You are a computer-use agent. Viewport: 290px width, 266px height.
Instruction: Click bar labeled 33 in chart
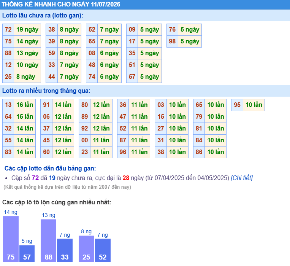(65, 250)
